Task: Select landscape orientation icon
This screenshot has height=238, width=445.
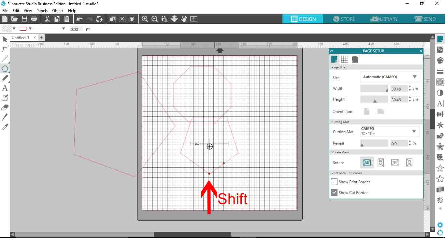Action: [380, 111]
